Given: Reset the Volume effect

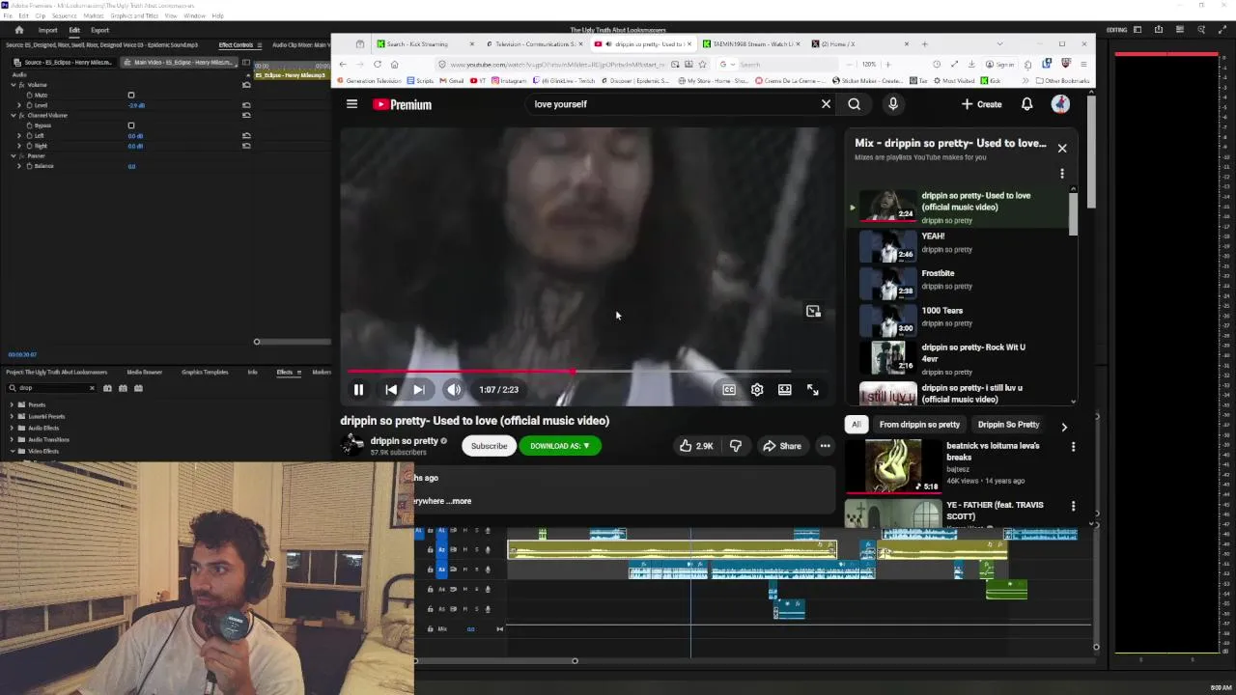Looking at the screenshot, I should 246,85.
